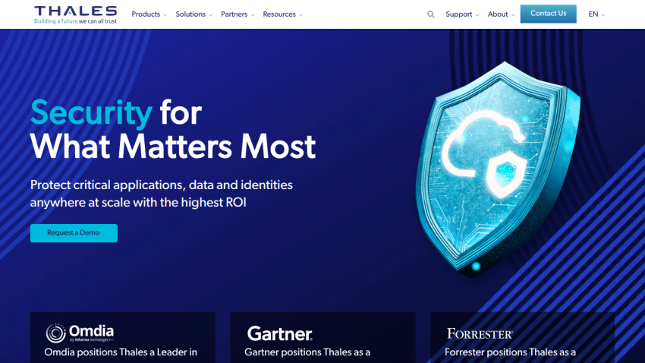
Task: Expand the Solutions chevron arrow
Action: tap(211, 15)
